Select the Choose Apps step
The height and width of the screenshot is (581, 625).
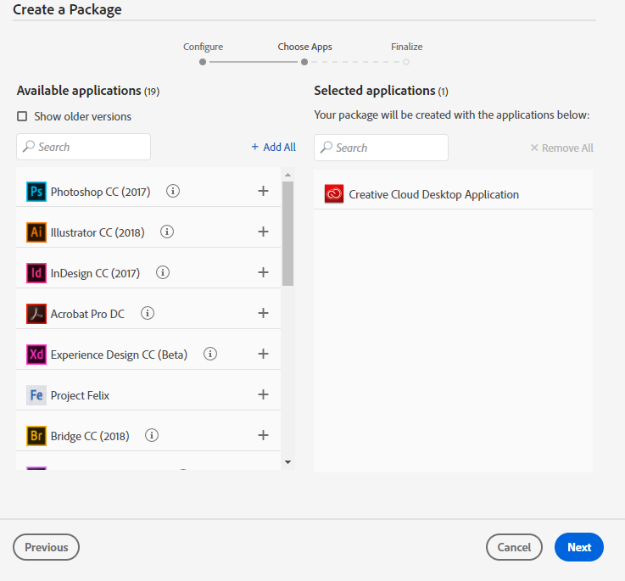click(x=304, y=61)
